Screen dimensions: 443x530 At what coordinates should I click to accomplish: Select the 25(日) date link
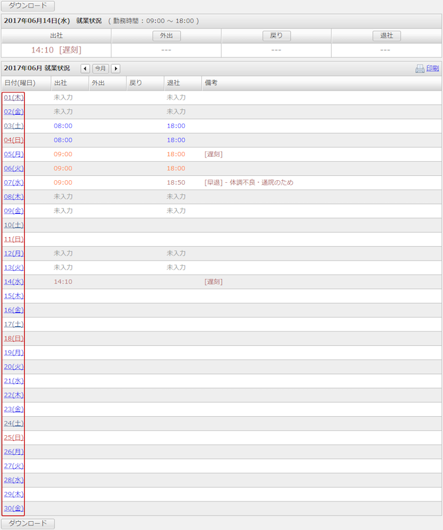tap(13, 437)
